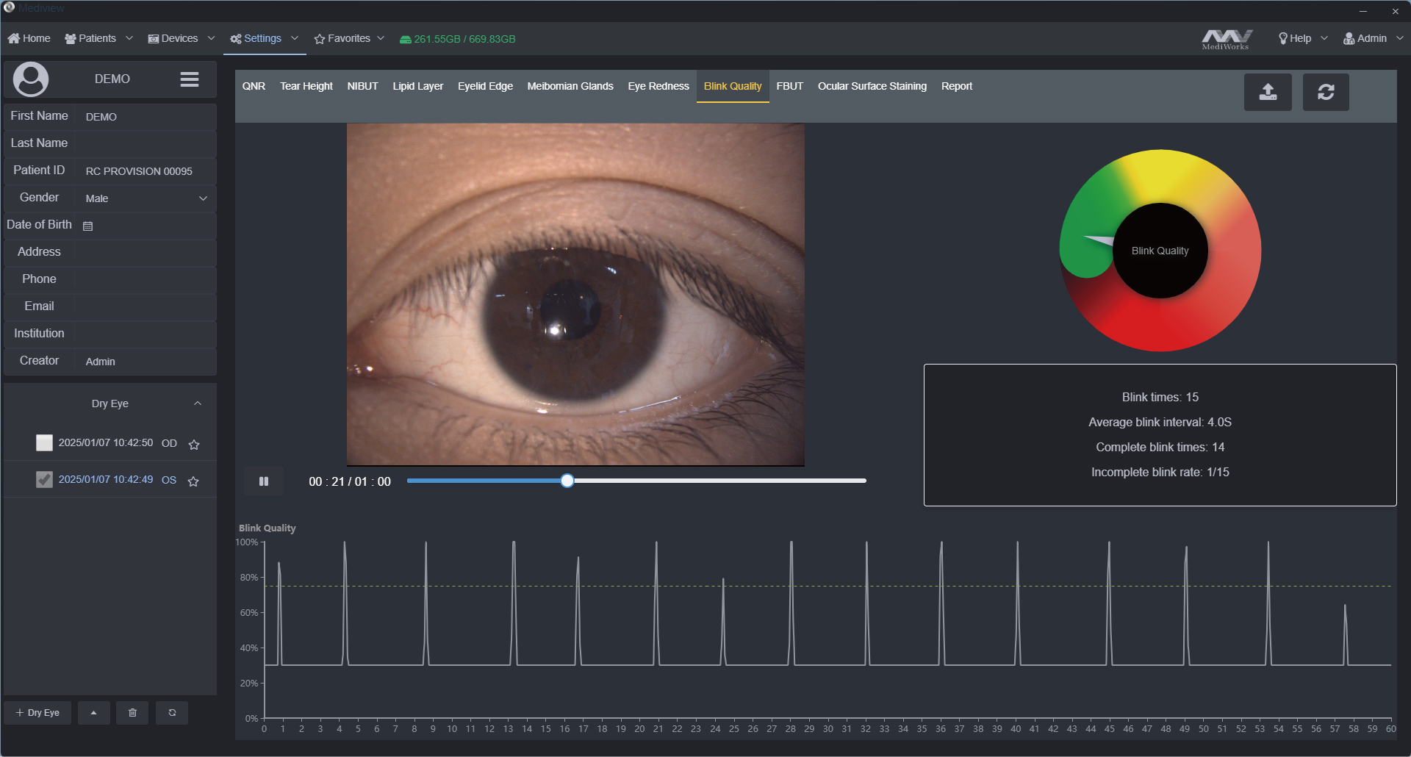This screenshot has width=1411, height=757.
Task: Go to the Home page
Action: [29, 38]
